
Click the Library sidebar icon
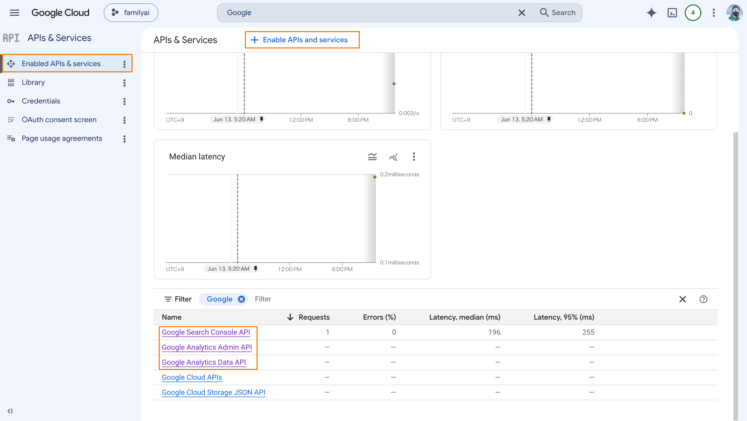(11, 83)
